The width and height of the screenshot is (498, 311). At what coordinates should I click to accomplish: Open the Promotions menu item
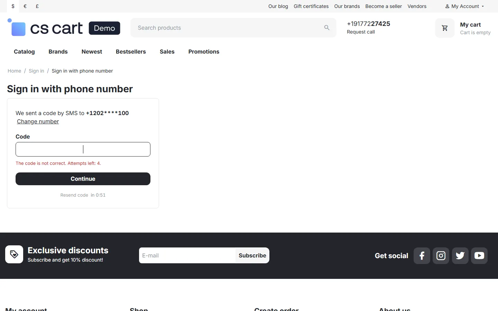pos(204,51)
